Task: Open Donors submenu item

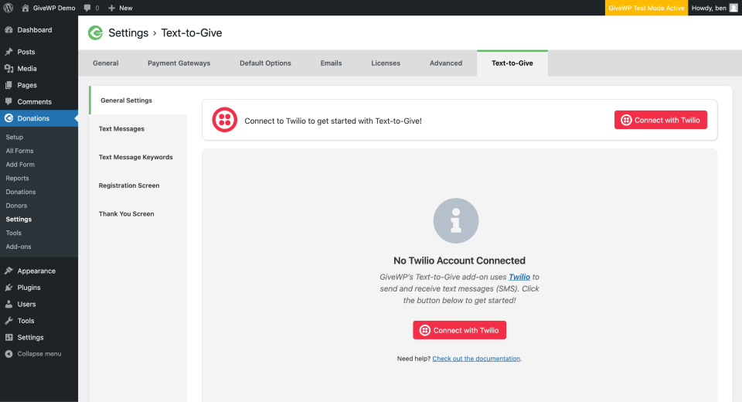Action: tap(16, 206)
